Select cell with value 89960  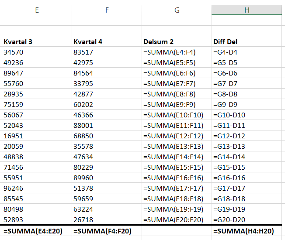pyautogui.click(x=107, y=178)
